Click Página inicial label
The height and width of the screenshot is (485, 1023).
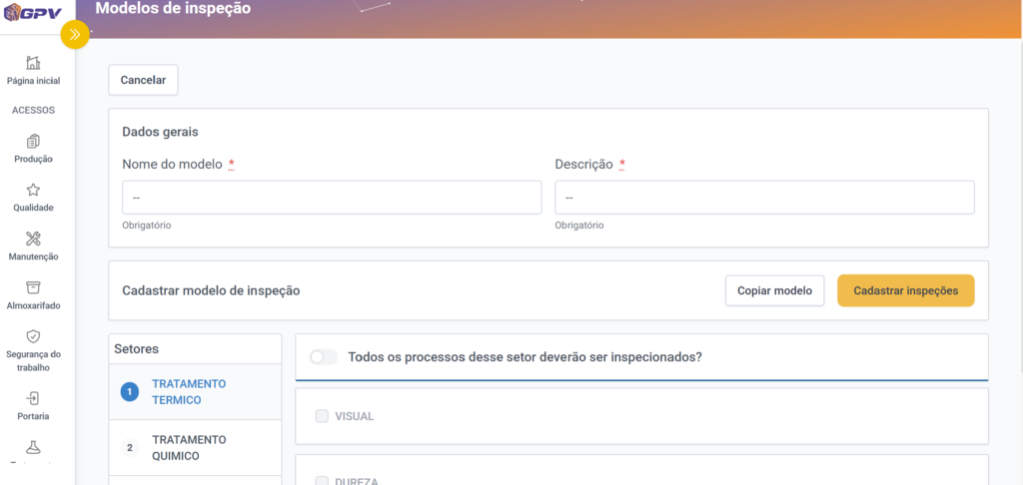coord(33,82)
